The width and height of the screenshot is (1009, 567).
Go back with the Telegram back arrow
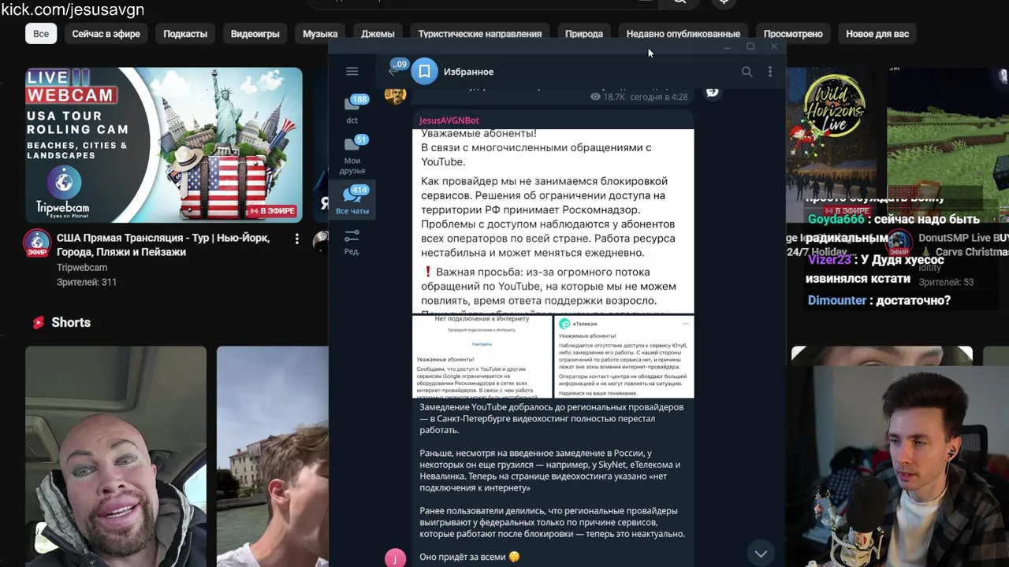394,72
